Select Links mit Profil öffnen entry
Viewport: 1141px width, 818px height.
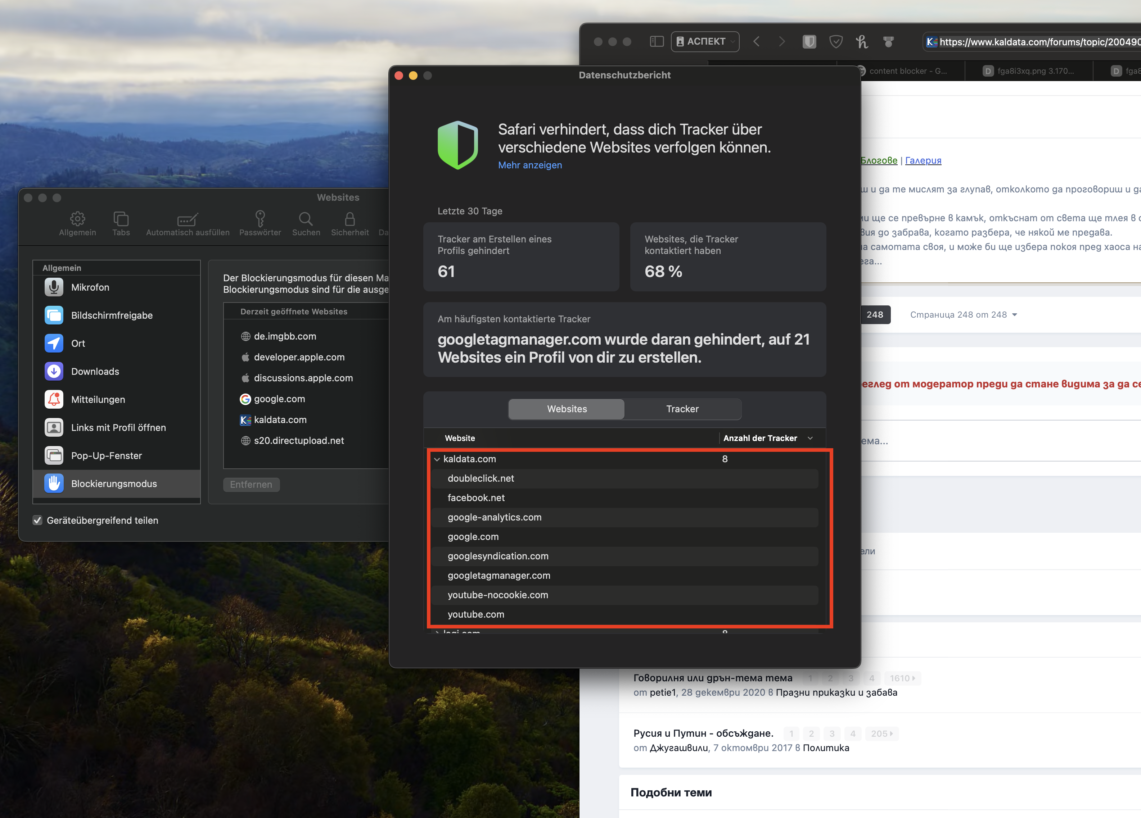(117, 427)
